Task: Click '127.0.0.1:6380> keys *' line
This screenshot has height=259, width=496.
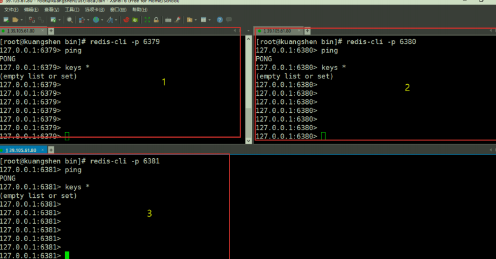Action: pos(301,68)
